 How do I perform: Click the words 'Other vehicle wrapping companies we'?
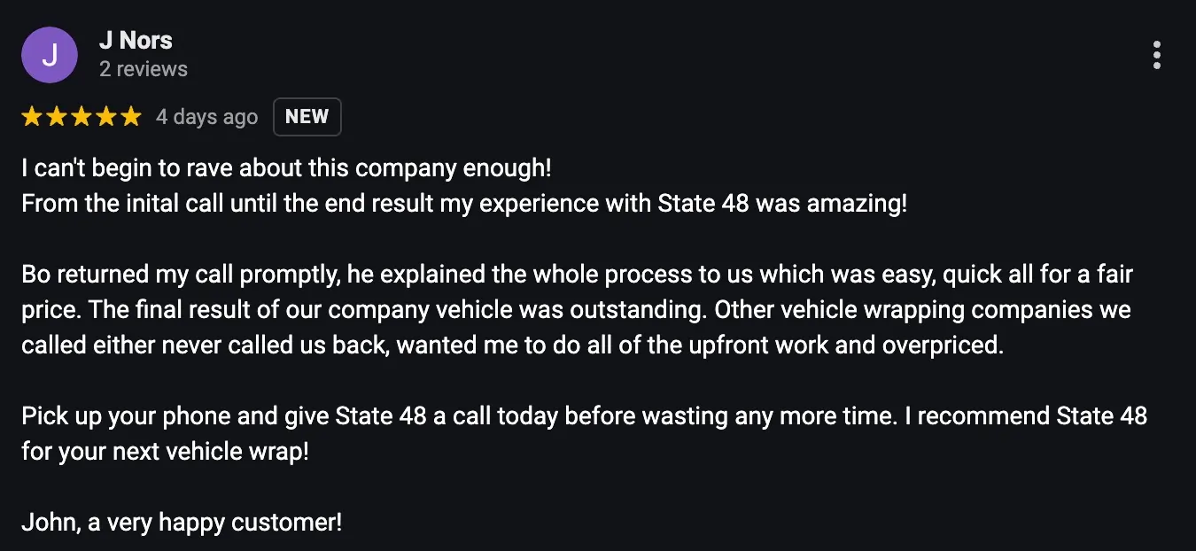922,310
